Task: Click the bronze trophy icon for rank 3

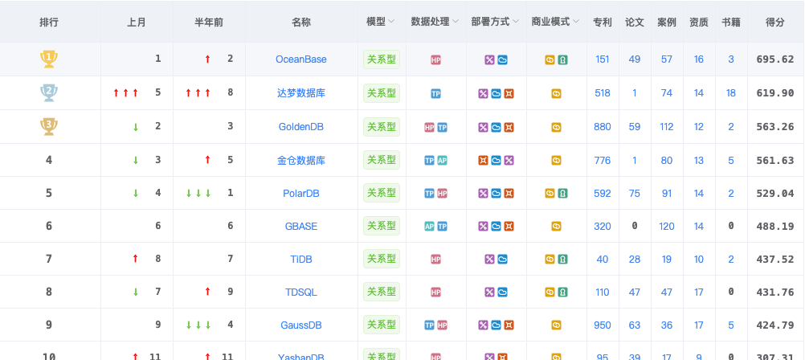Action: point(49,126)
